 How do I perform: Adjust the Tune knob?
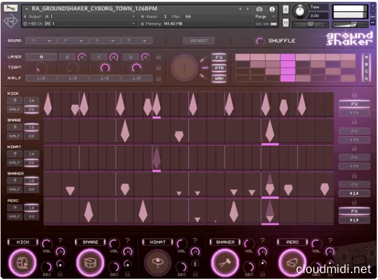tap(300, 11)
